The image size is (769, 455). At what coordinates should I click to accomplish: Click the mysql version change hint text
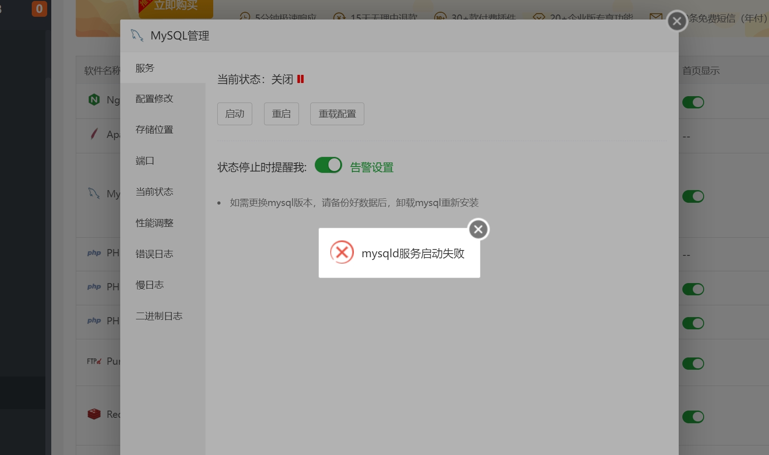pos(354,203)
